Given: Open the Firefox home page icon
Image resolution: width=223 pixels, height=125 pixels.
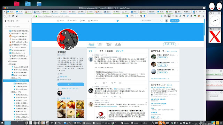Looking at the screenshot, I should click(17, 16).
